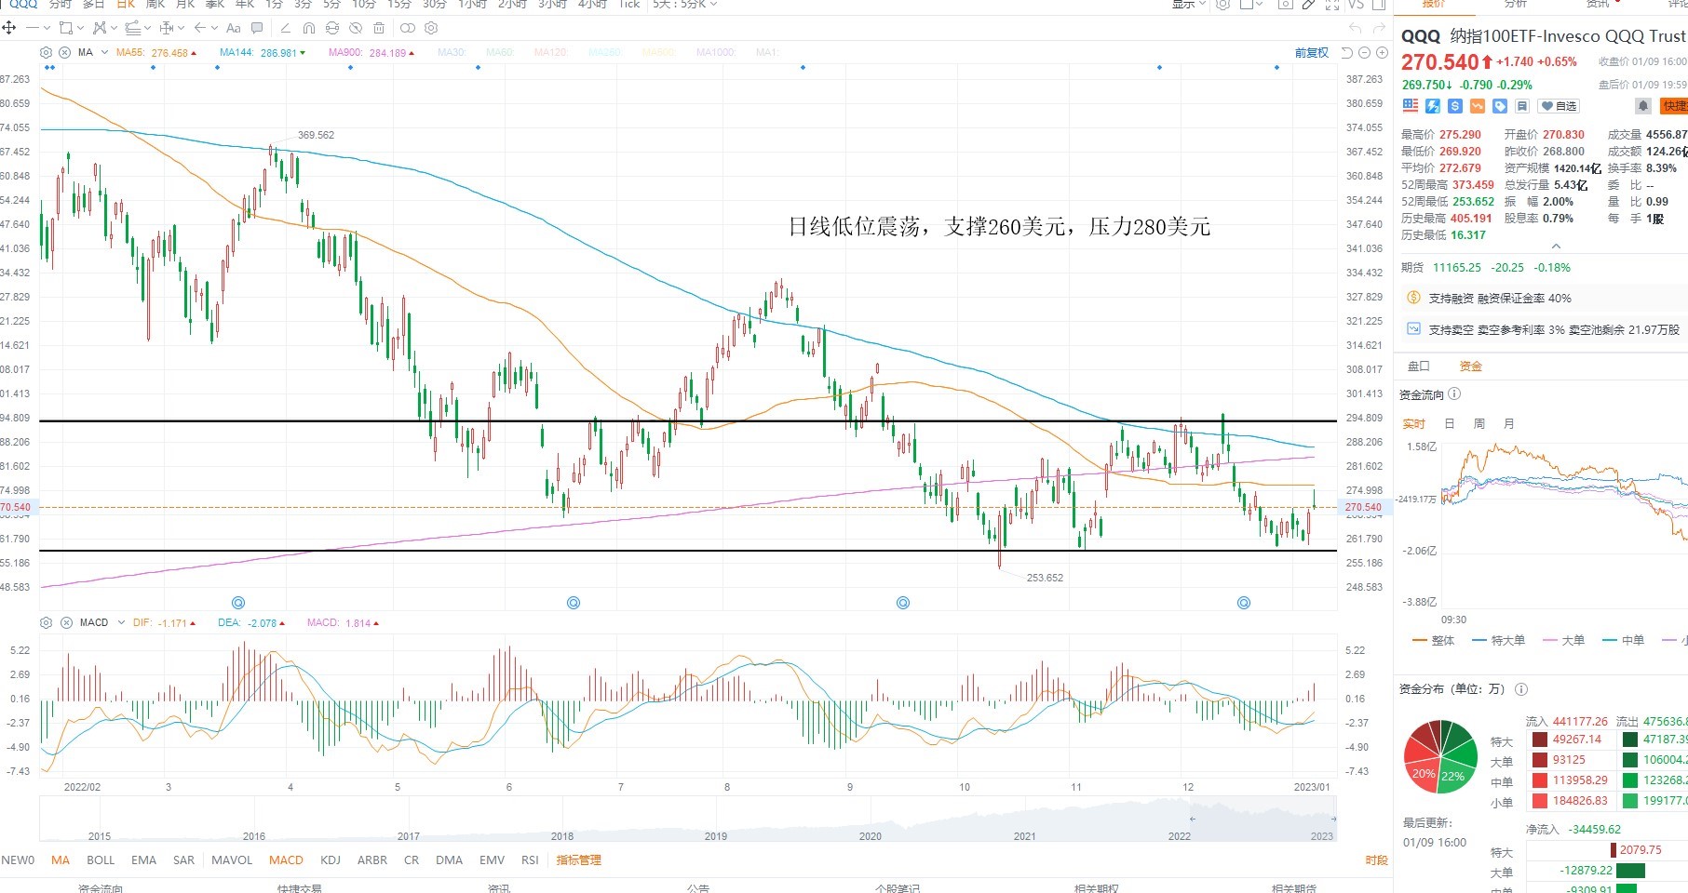This screenshot has width=1688, height=893.
Task: Click the 快捷 orange quick trade button
Action: coord(1674,106)
